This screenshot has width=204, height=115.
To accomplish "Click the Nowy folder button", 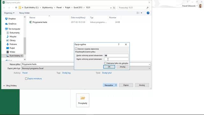I will (x=24, y=13).
